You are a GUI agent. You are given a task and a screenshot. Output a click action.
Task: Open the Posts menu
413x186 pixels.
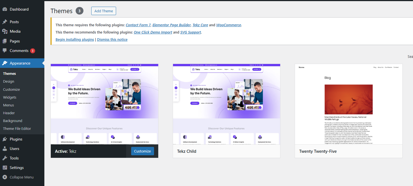(22, 22)
